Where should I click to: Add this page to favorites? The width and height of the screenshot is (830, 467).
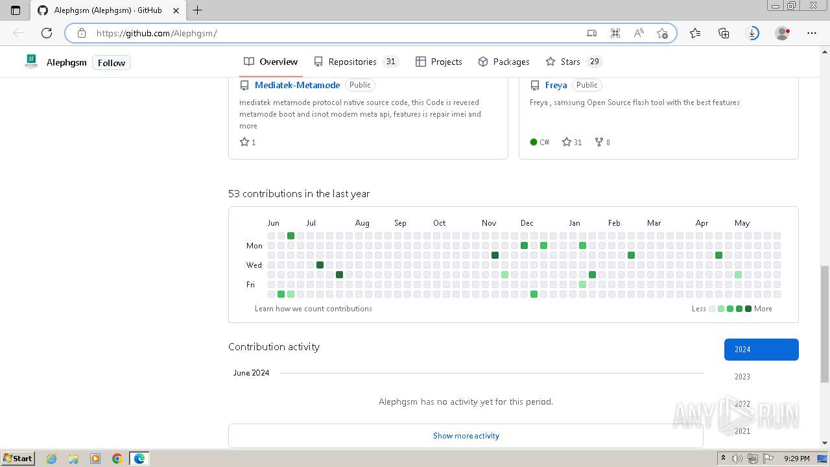tap(662, 33)
